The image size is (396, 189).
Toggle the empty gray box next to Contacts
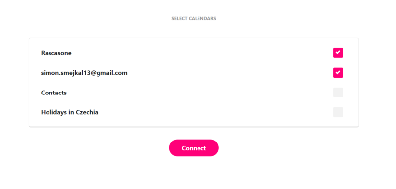coord(338,93)
